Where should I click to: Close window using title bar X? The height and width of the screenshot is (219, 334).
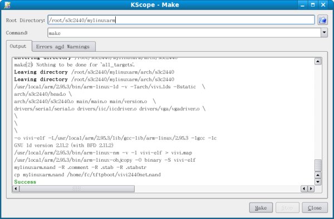tap(323, 5)
